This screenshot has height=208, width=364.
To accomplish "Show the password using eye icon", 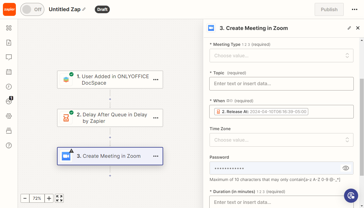I will click(x=346, y=168).
